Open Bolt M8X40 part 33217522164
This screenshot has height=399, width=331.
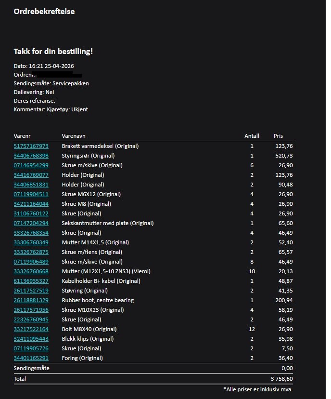tap(31, 329)
